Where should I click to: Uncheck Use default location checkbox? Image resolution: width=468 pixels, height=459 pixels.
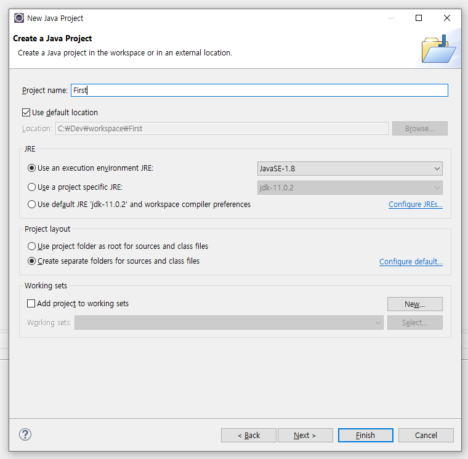(26, 112)
